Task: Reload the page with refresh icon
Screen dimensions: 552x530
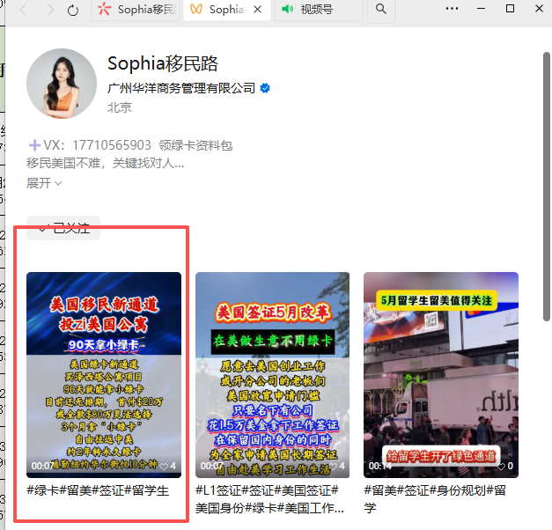Action: (73, 11)
